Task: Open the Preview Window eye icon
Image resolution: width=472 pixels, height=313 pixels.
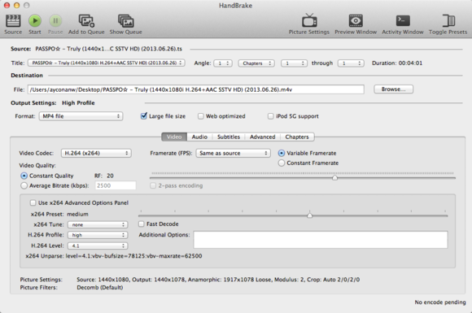Action: click(x=356, y=21)
